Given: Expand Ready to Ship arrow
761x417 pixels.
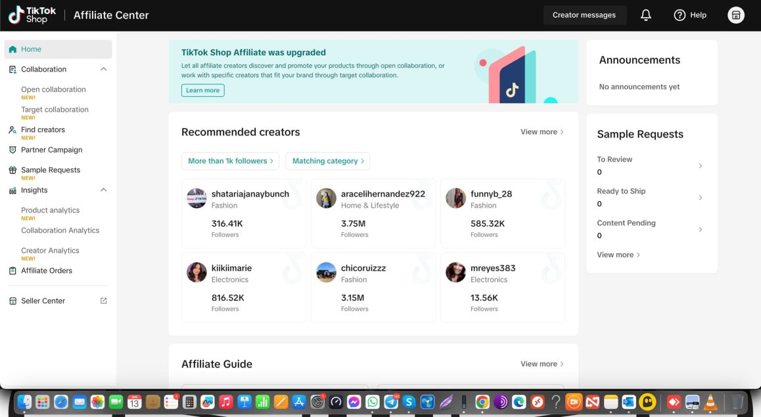Looking at the screenshot, I should (700, 197).
